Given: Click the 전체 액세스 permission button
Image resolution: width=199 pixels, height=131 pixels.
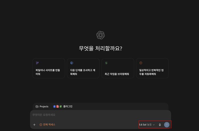Looking at the screenshot, I should pos(47,125).
